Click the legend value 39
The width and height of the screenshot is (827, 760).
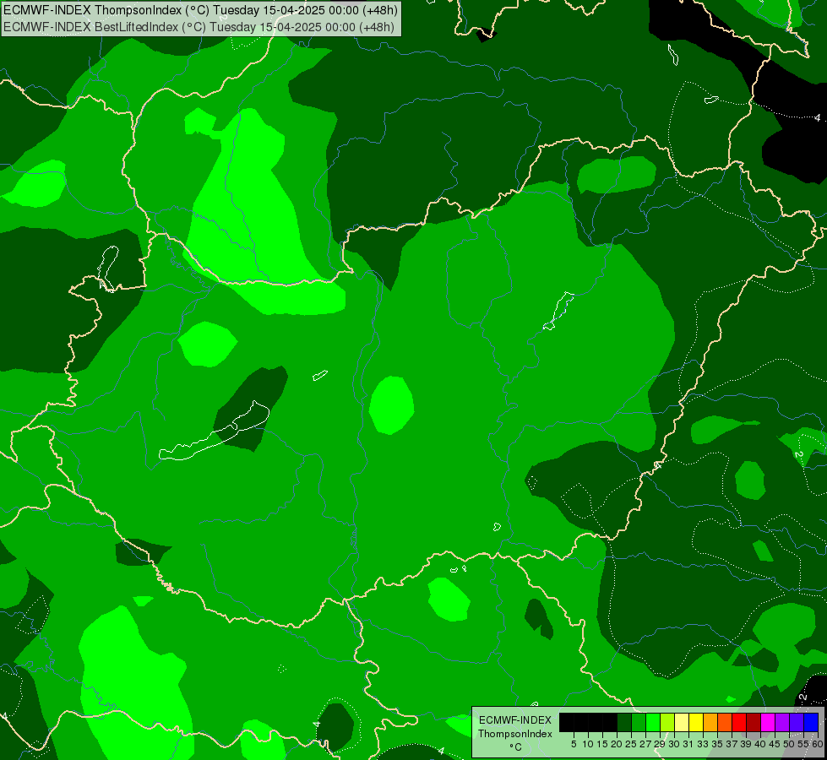click(746, 744)
